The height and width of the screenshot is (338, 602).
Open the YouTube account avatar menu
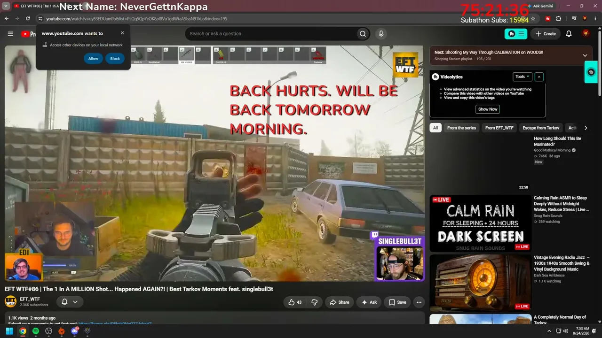pyautogui.click(x=586, y=34)
